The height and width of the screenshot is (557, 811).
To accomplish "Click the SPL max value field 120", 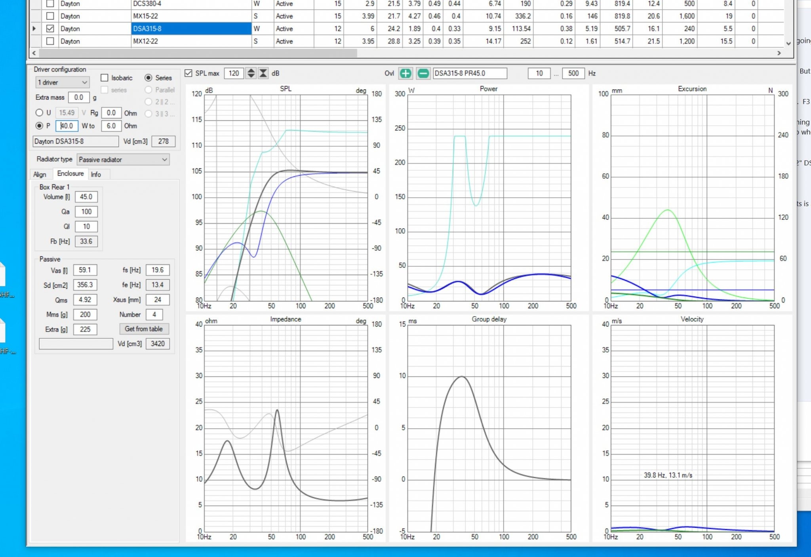I will [x=234, y=73].
